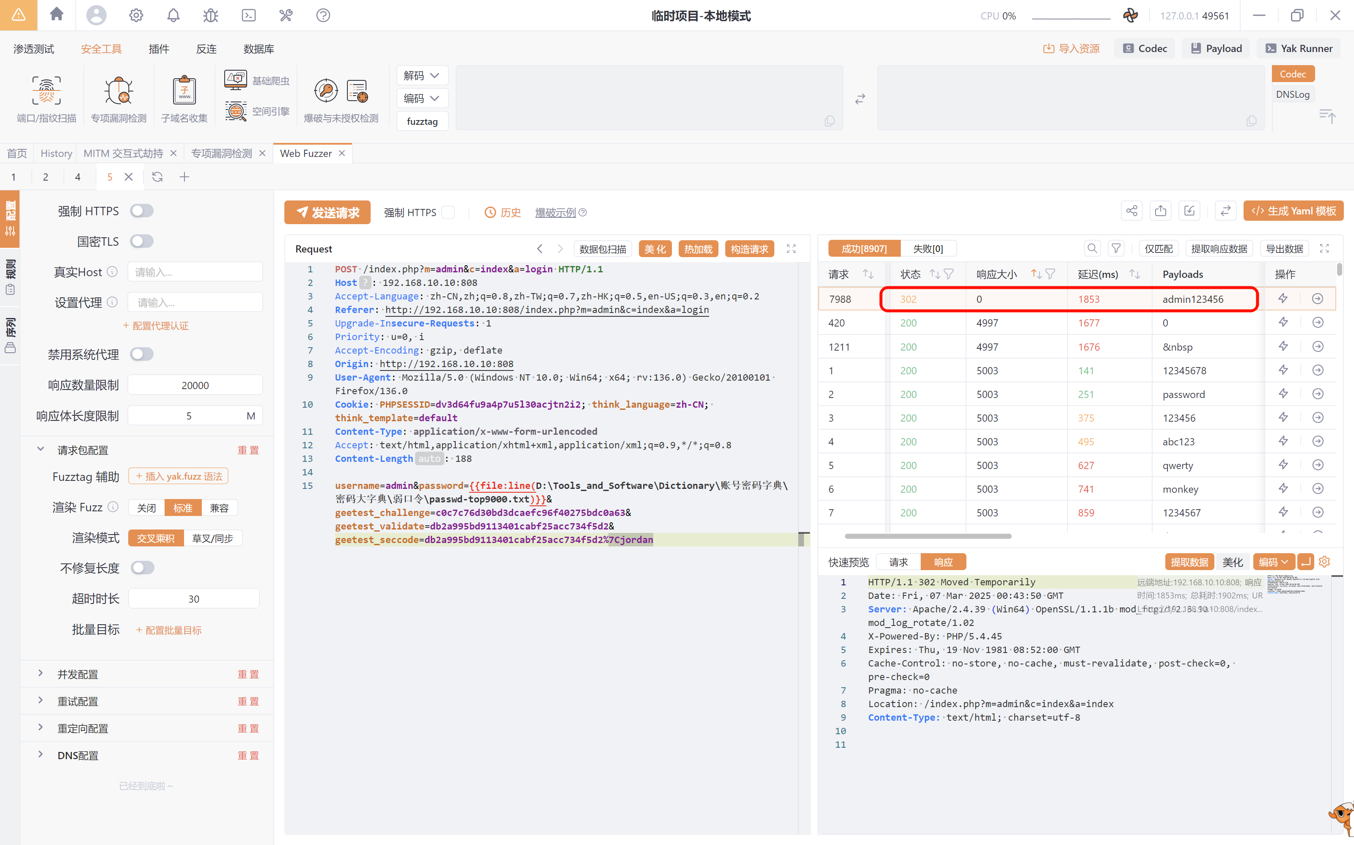Click the share icon above the results
This screenshot has height=845, width=1354.
[x=1131, y=211]
